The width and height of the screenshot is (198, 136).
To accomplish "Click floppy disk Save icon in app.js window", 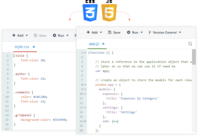I will 110,33.
